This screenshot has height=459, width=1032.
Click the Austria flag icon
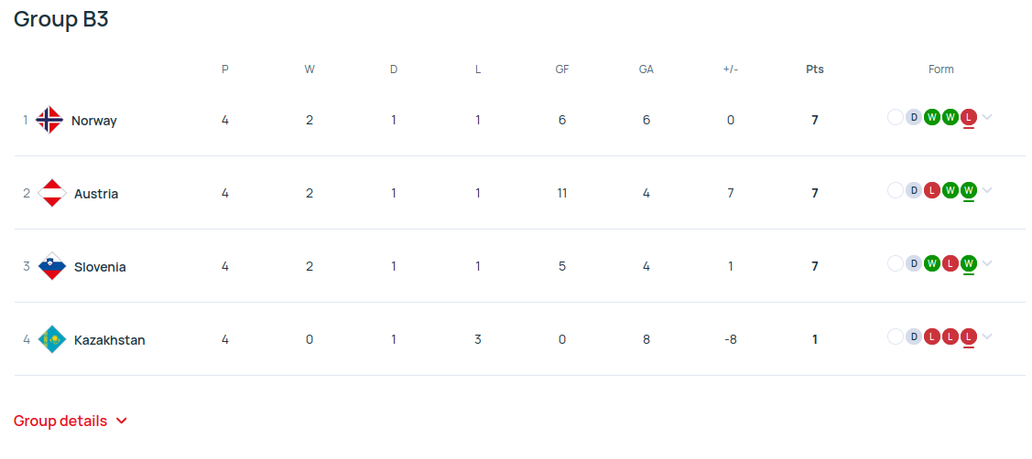coord(52,193)
